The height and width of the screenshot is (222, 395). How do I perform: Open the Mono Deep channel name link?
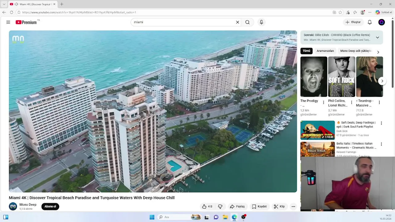tap(28, 204)
